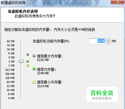
Task: Close the new virtual machine wizard window
Action: pyautogui.click(x=118, y=2)
